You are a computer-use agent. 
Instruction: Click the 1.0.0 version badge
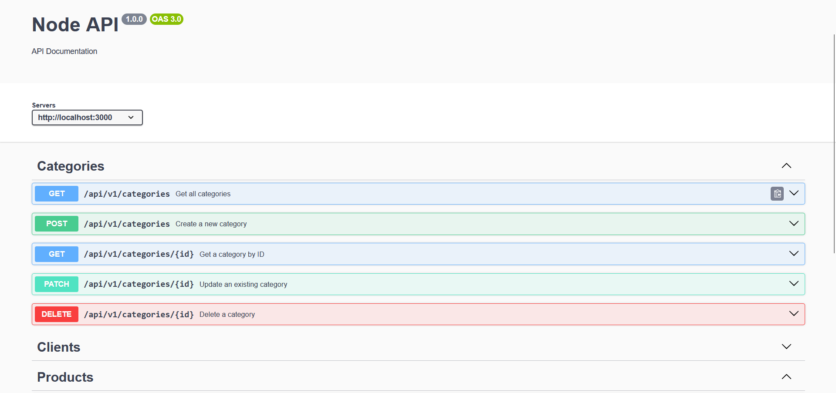click(x=134, y=19)
